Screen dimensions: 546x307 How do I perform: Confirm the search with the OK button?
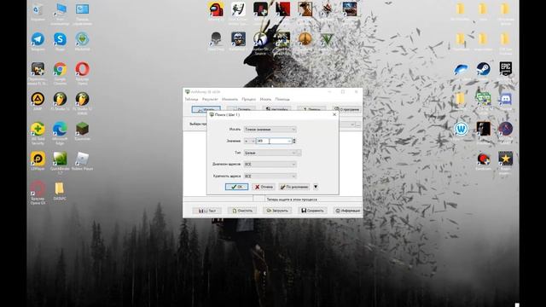(x=237, y=187)
